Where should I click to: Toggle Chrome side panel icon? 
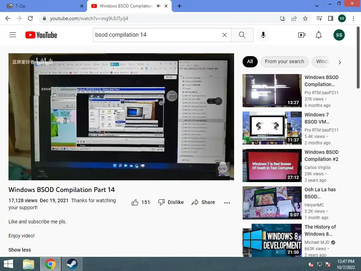[x=331, y=18]
